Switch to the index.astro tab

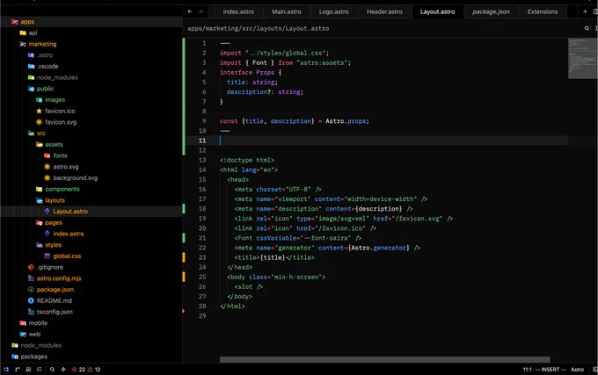pyautogui.click(x=238, y=11)
